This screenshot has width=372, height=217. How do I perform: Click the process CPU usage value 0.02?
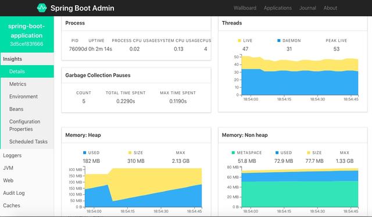pos(134,49)
